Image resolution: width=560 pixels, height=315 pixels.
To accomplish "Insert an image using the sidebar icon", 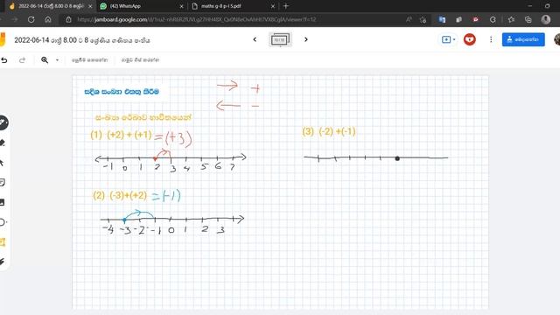I will click(2, 202).
